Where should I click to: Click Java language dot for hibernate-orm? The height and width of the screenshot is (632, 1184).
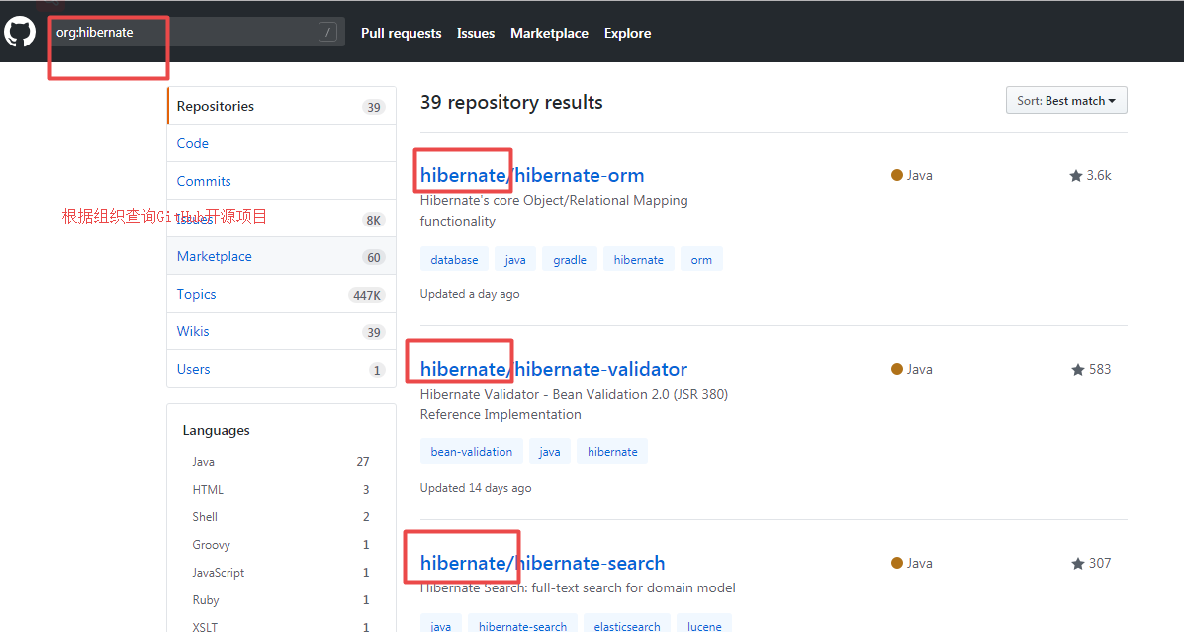click(x=897, y=175)
